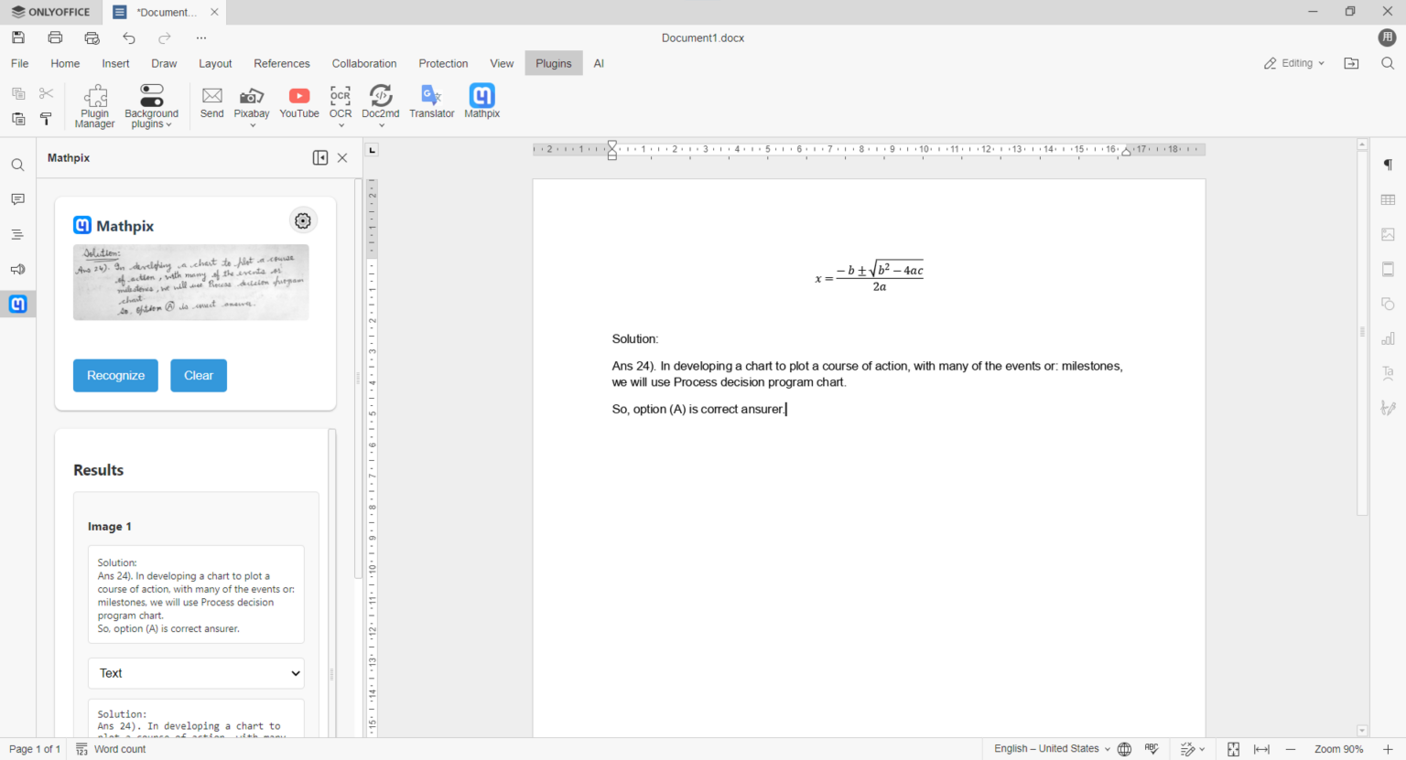This screenshot has height=760, width=1406.
Task: Open the Results output format dropdown
Action: (196, 673)
